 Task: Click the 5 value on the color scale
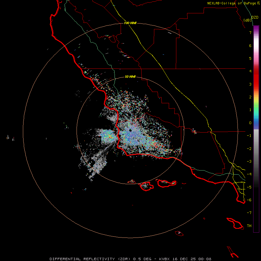[250, 58]
